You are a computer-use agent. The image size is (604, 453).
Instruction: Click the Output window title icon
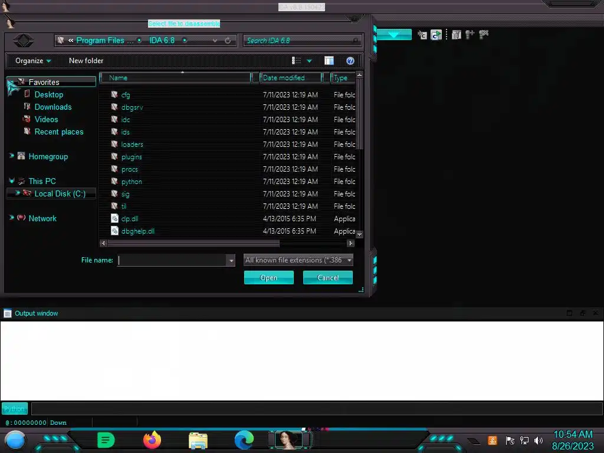(7, 313)
